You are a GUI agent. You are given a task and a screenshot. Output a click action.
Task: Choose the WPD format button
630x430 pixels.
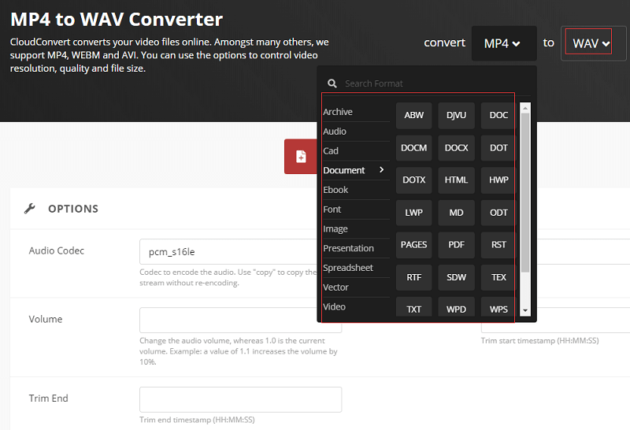pyautogui.click(x=456, y=307)
